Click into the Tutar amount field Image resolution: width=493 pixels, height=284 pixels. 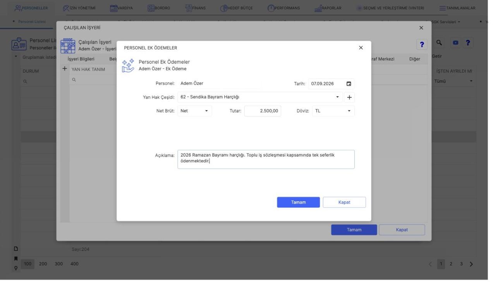(x=263, y=111)
